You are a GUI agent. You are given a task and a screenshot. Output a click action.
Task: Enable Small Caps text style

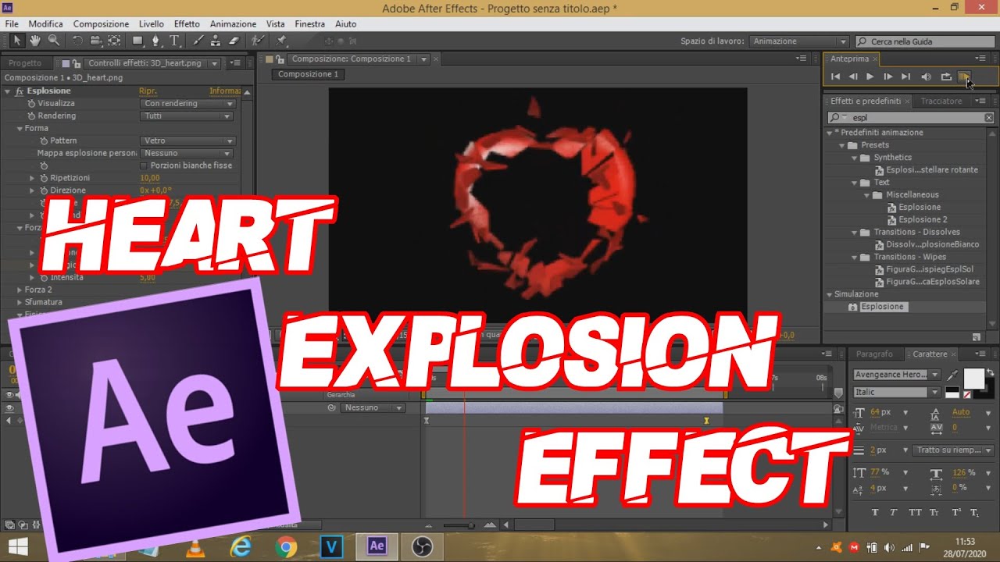(x=934, y=512)
